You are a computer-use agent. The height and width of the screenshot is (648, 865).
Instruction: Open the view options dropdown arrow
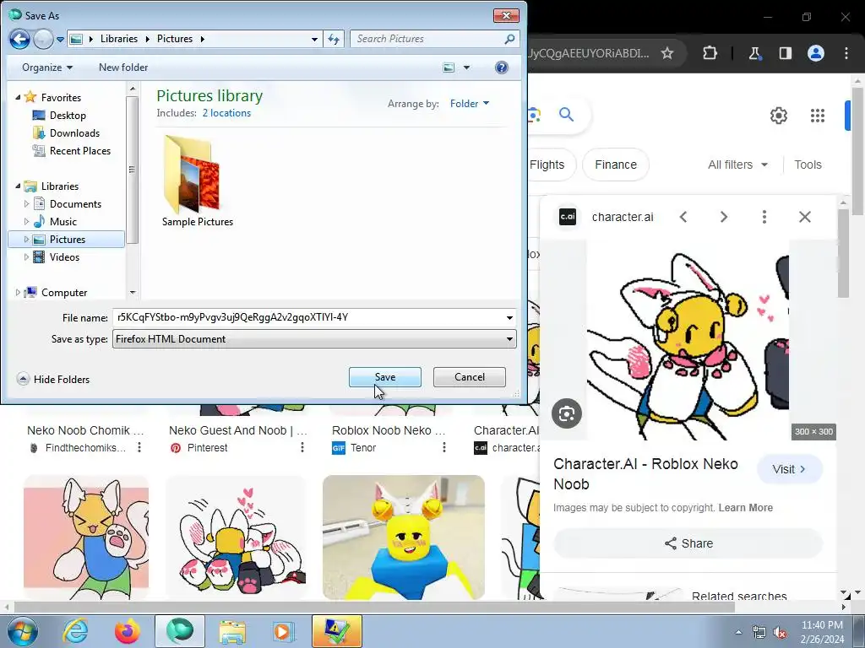(466, 67)
